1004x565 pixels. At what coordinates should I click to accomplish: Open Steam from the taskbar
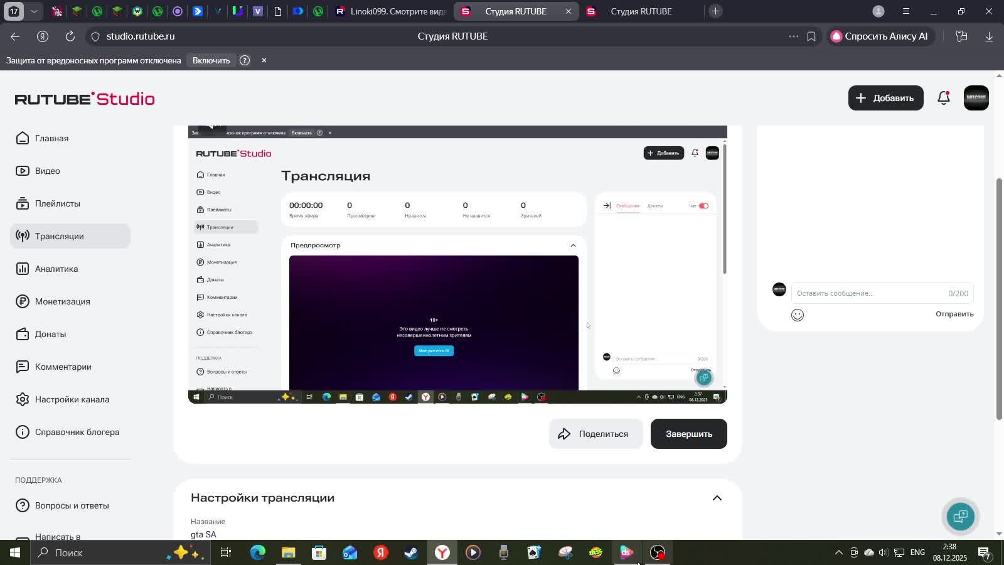pos(411,552)
